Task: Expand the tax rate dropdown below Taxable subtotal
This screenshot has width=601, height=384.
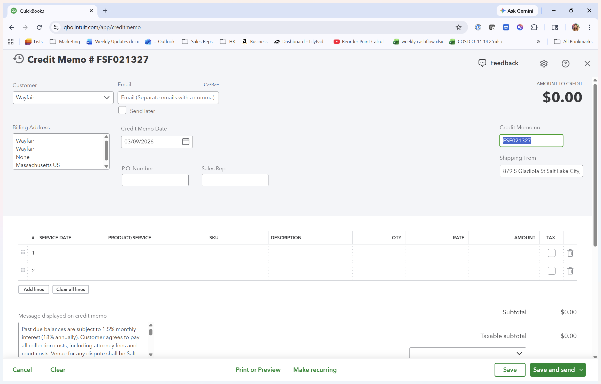Action: coord(519,353)
